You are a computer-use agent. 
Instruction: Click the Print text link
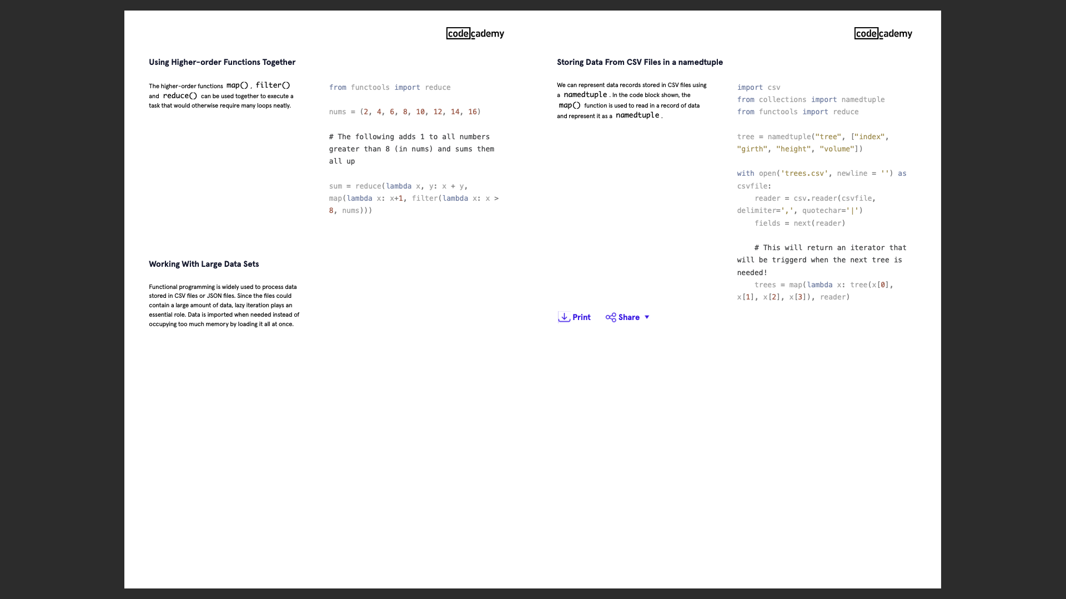581,317
